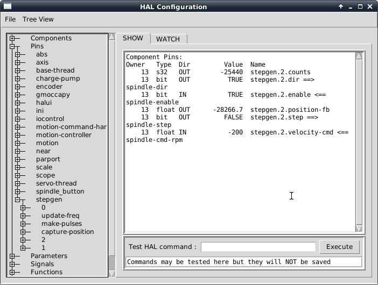The height and width of the screenshot is (285, 378).
Task: Expand the base-thread node
Action: 17,70
